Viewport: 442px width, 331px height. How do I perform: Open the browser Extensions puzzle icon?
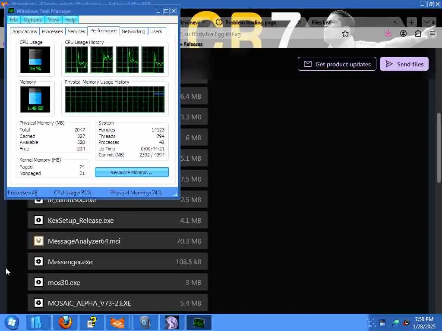(x=418, y=34)
